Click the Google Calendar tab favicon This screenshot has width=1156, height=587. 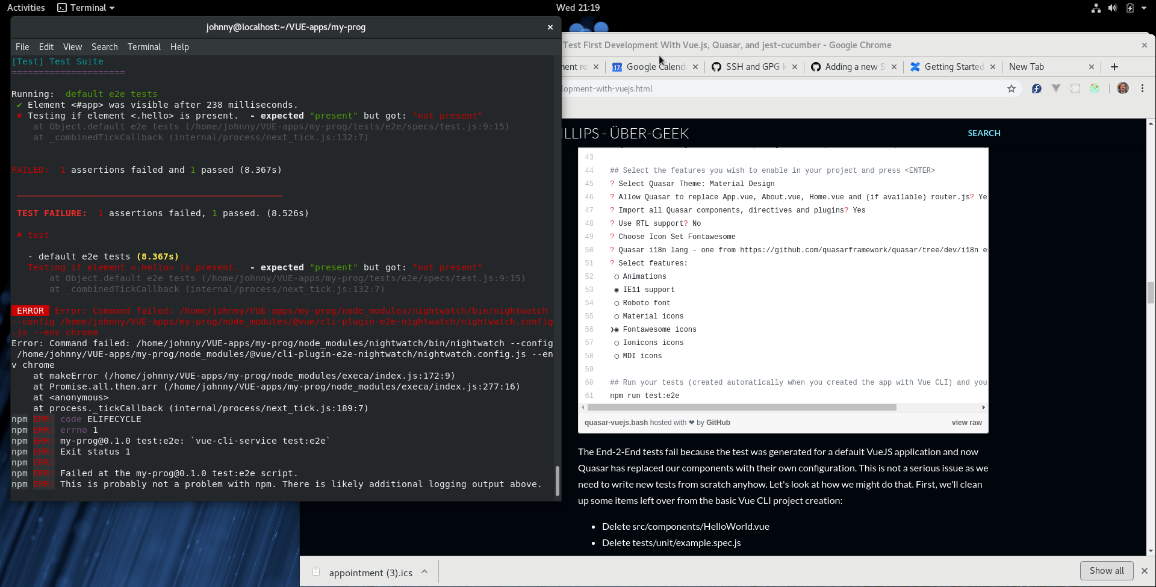[x=617, y=67]
